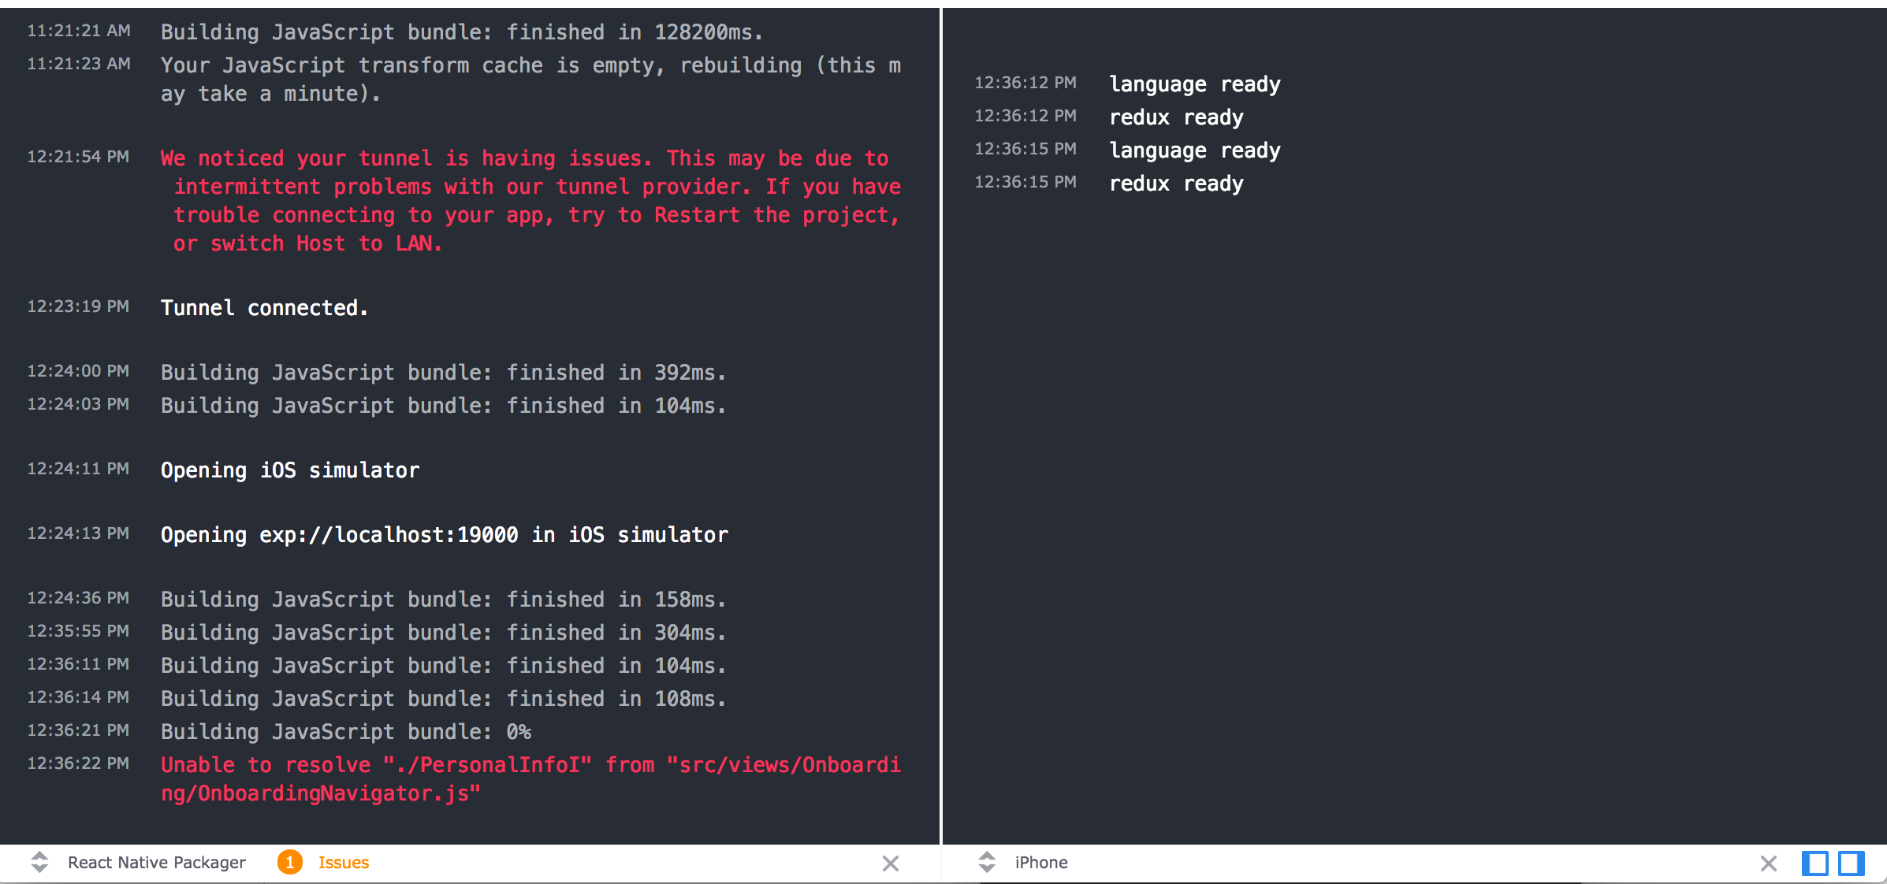1887x884 pixels.
Task: Close the iPhone device log panel
Action: [1769, 864]
